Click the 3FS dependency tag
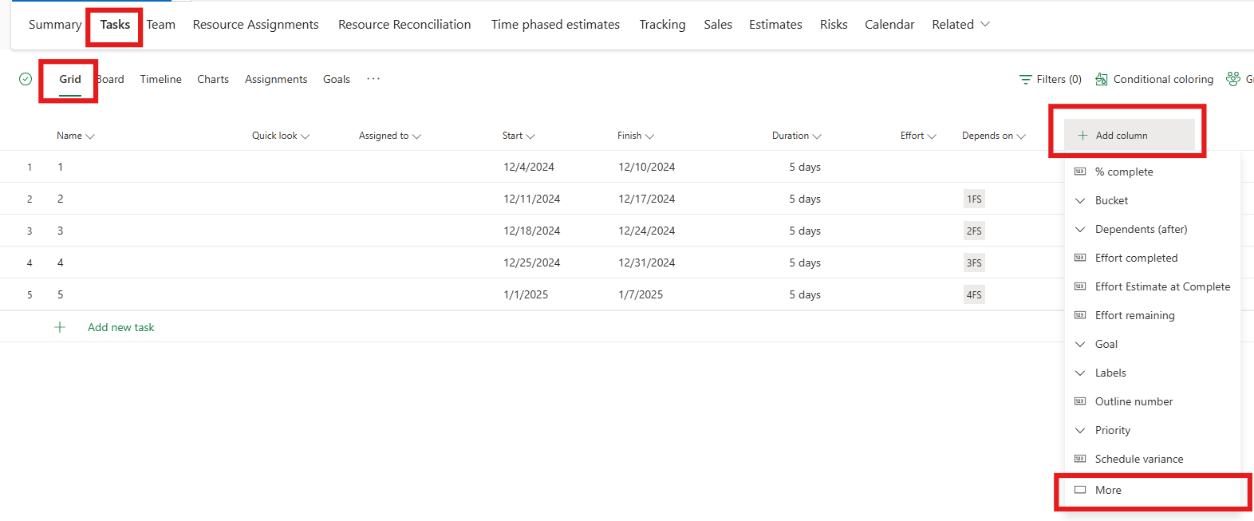 pos(974,262)
